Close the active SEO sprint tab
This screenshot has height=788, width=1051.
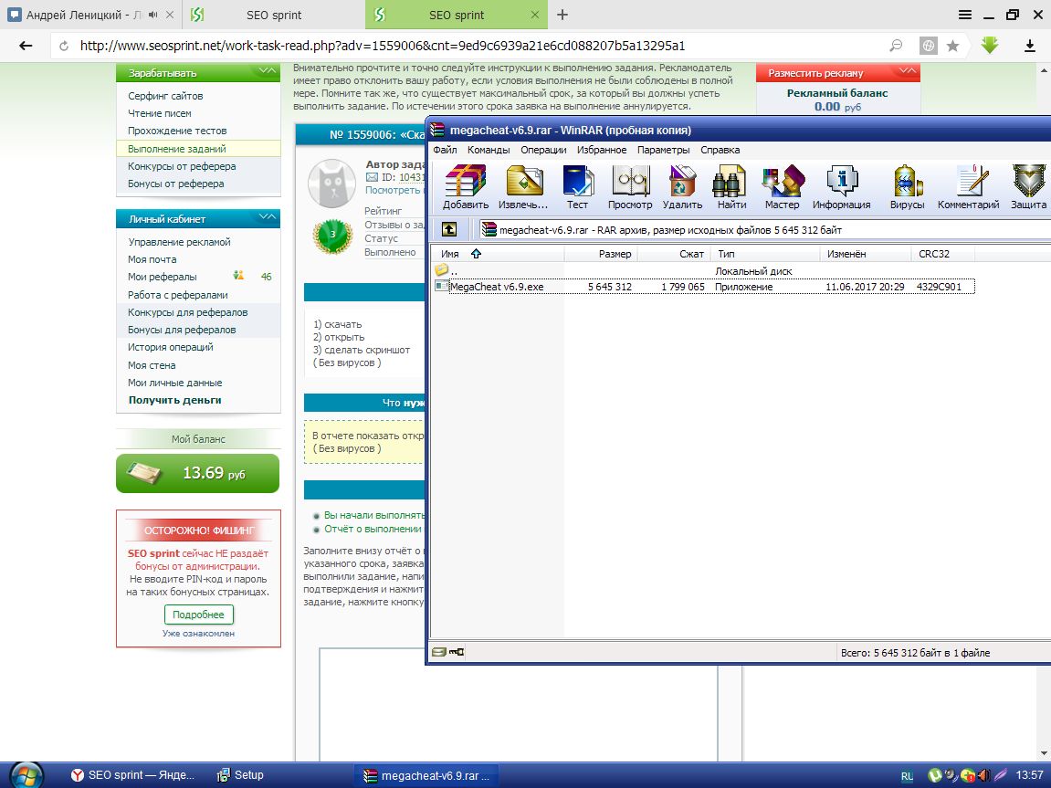coord(535,15)
